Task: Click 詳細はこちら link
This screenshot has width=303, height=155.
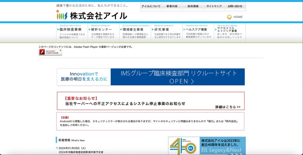Action: click(x=228, y=107)
